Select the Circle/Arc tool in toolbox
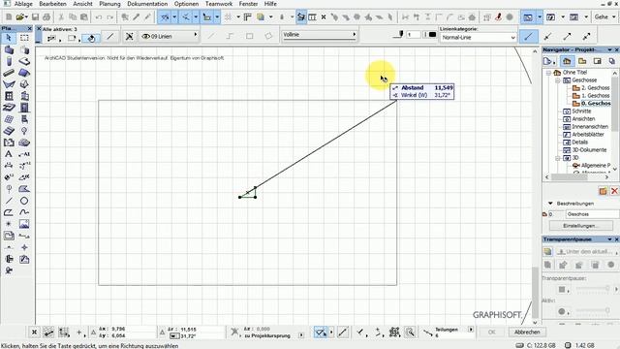 click(24, 201)
